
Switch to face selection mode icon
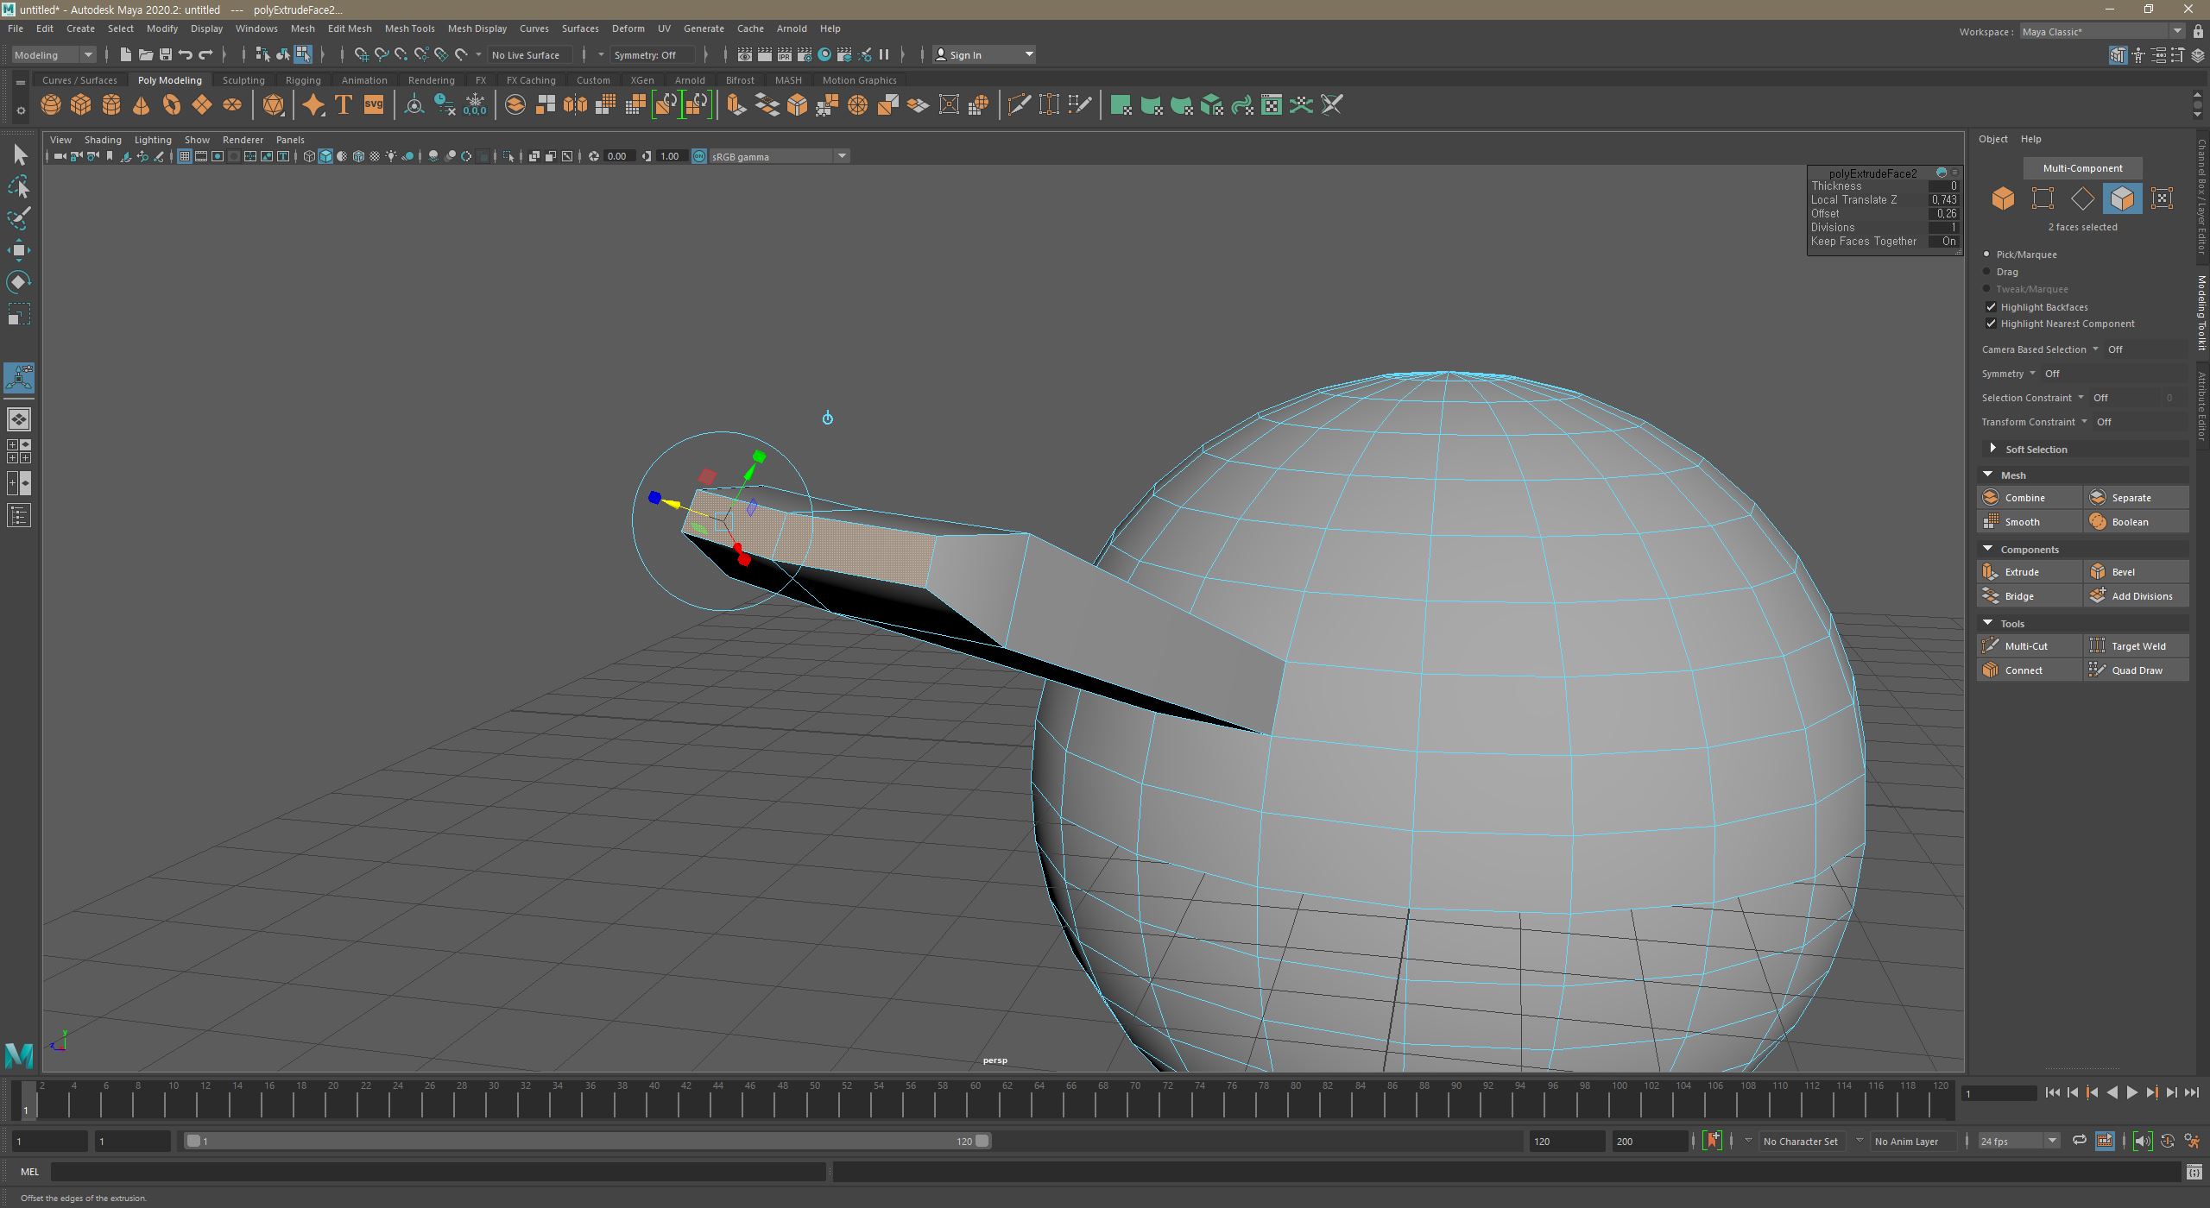click(2122, 198)
